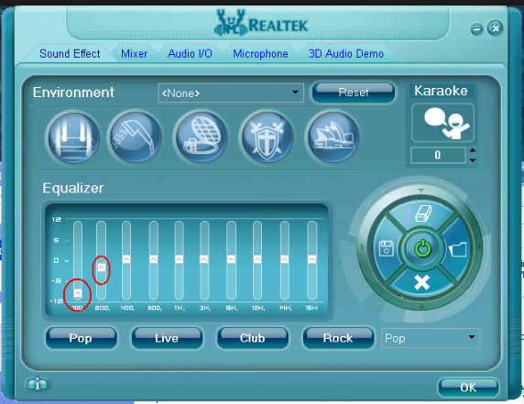Viewport: 524px width, 404px height.
Task: Select the living room environment icon
Action: pos(73,137)
